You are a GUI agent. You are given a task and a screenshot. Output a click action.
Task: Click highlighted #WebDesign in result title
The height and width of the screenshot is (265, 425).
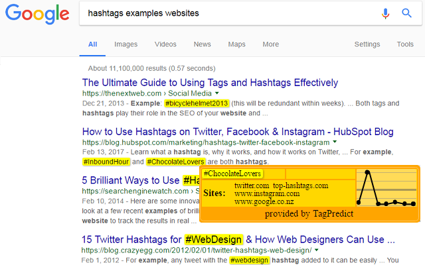(x=213, y=240)
